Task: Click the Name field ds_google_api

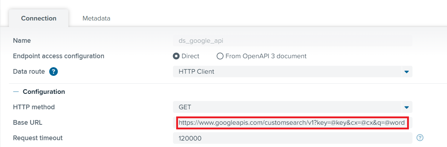Action: coord(292,41)
